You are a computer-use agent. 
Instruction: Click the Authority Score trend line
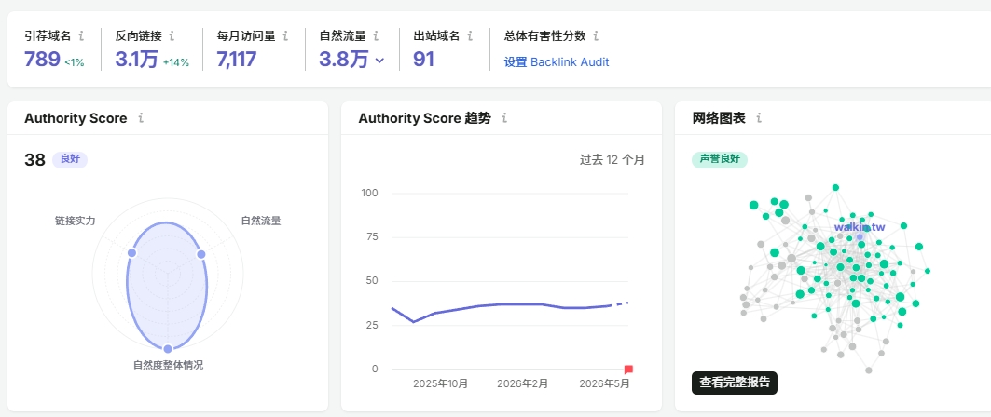coord(510,306)
